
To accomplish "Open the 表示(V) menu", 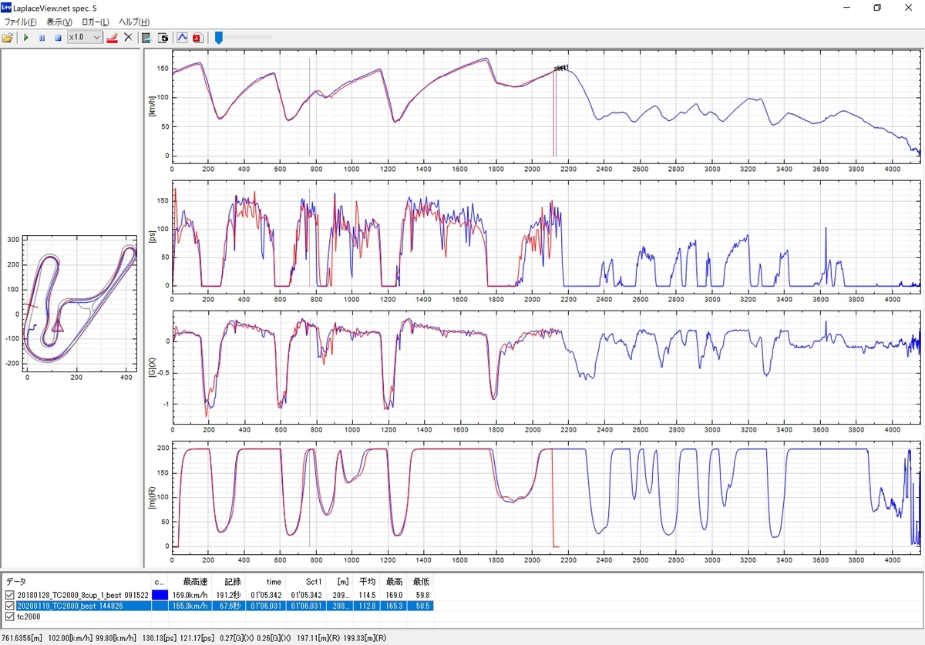I will point(59,22).
